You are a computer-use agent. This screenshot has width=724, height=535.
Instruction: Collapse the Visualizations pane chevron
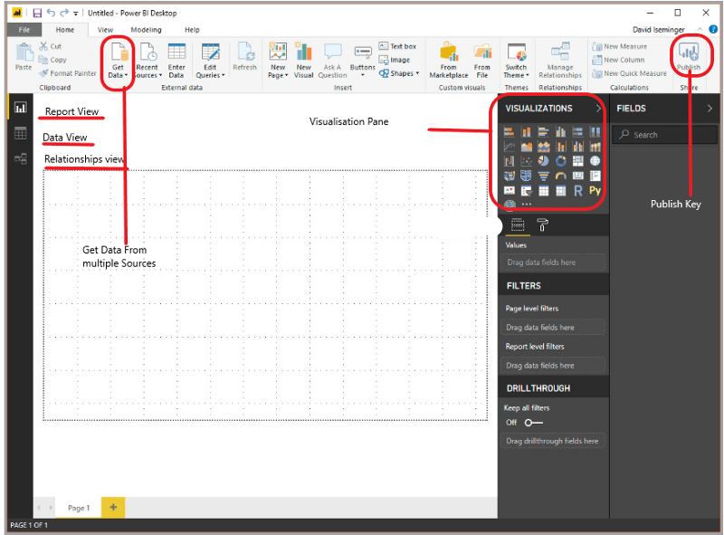[x=598, y=108]
